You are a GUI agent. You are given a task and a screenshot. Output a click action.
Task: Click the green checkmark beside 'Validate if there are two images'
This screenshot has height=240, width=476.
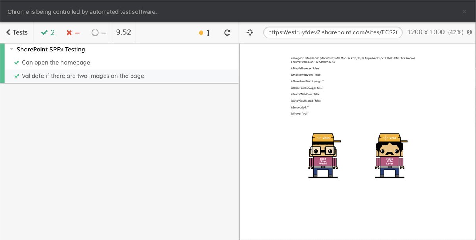tap(17, 76)
